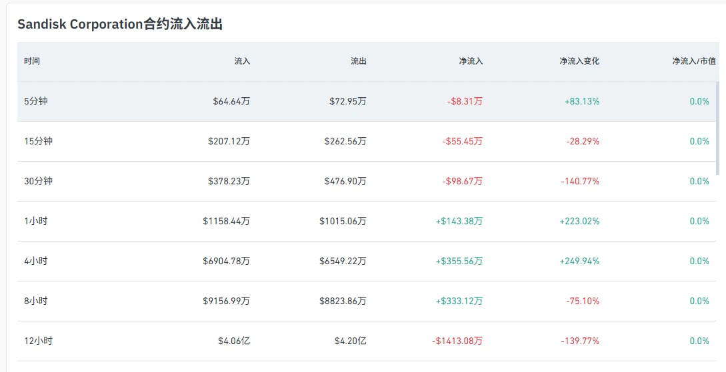This screenshot has width=726, height=372.
Task: Select the 8小时 row label
Action: (35, 301)
